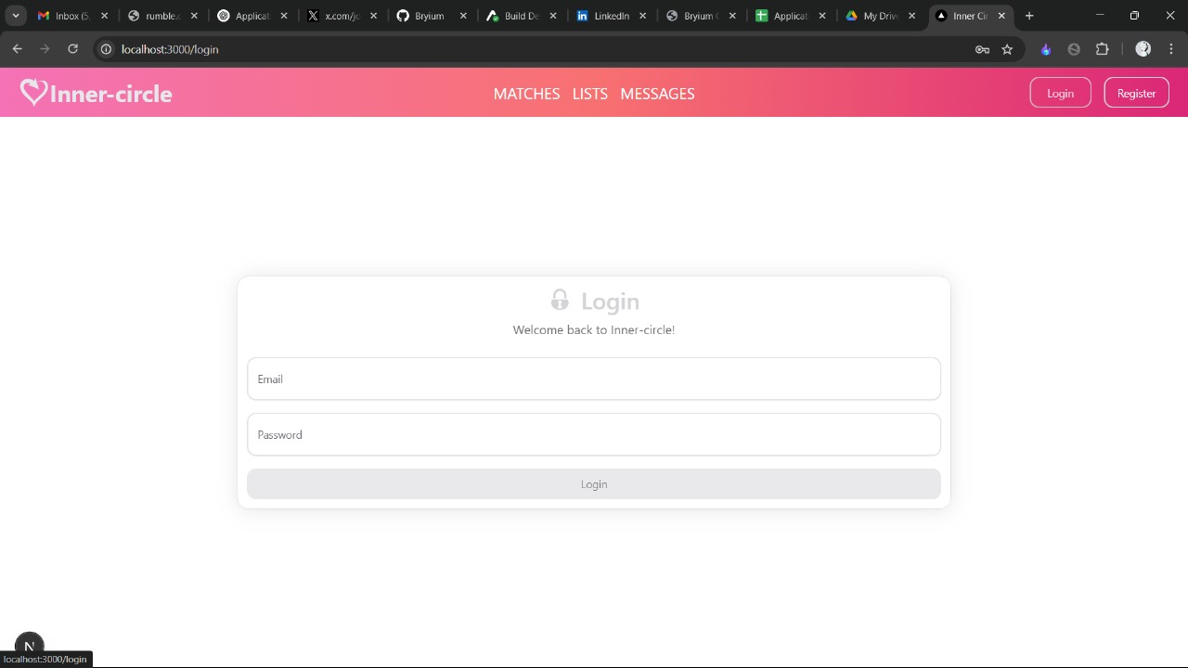The height and width of the screenshot is (668, 1188).
Task: Open the MATCHES navigation link
Action: pyautogui.click(x=526, y=94)
